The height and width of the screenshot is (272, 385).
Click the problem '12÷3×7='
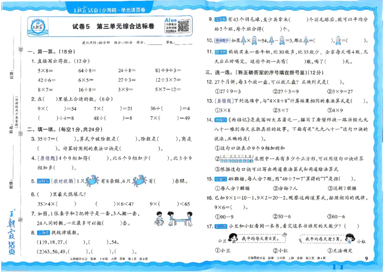[168, 80]
